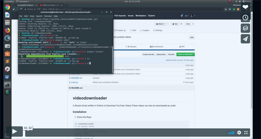The image size is (261, 139).
Task: Adjust volume using the blue volume bars
Action: pos(231,132)
